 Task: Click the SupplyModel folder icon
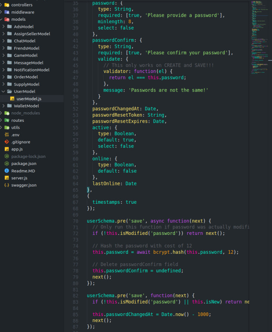click(x=9, y=84)
